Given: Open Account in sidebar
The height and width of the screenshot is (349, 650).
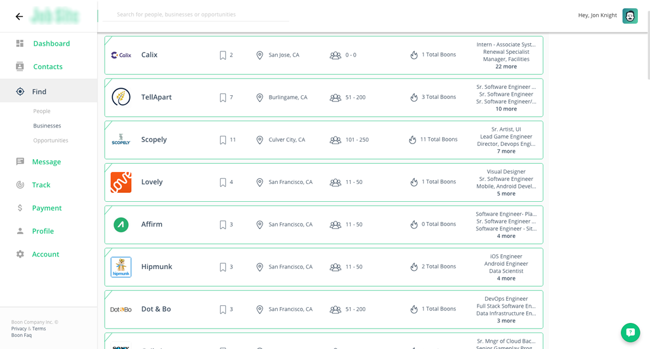Looking at the screenshot, I should coord(46,254).
